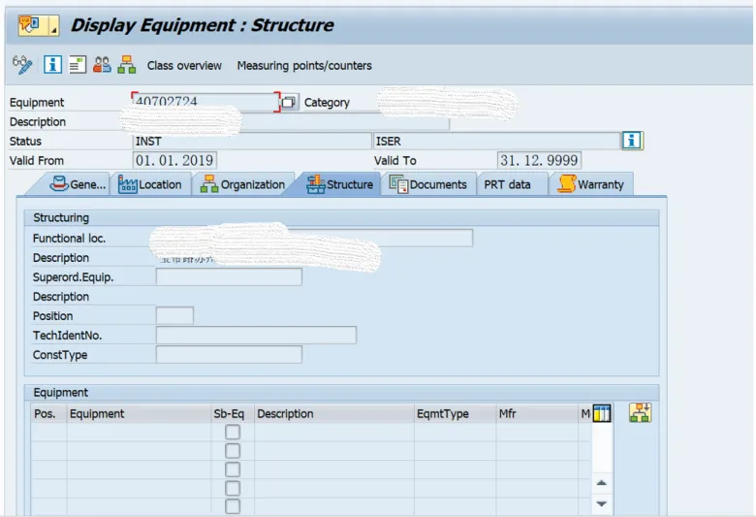
Task: Click the search help button beside Equipment
Action: click(289, 103)
